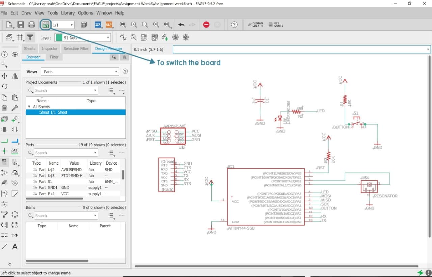Select the Label AB tool icon
This screenshot has height=277, width=432.
pyautogui.click(x=15, y=151)
